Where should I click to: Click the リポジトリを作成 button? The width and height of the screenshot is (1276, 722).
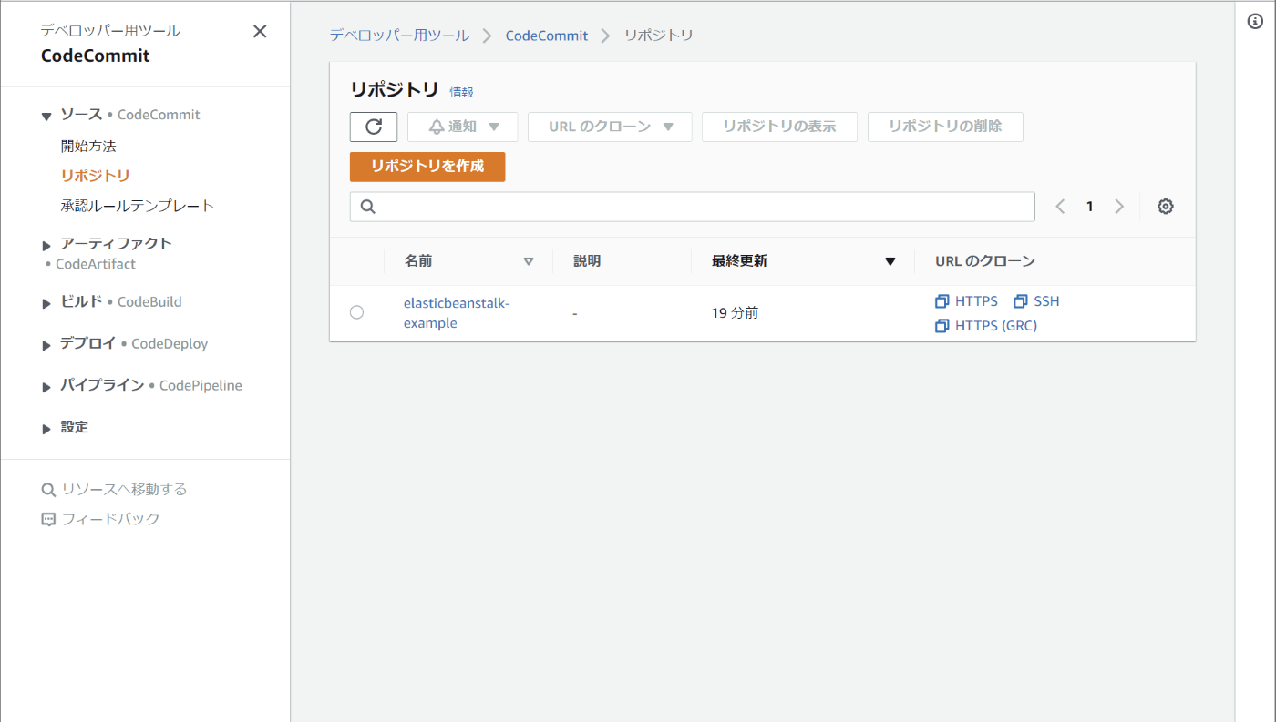tap(427, 167)
